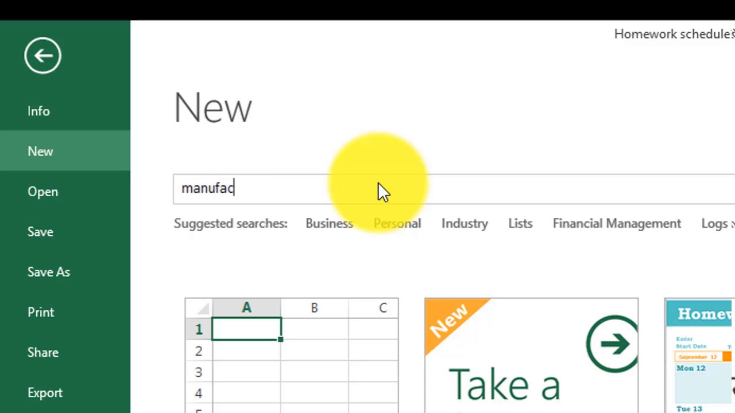Pick the Financial Management suggested search
The image size is (735, 413).
[x=617, y=224]
